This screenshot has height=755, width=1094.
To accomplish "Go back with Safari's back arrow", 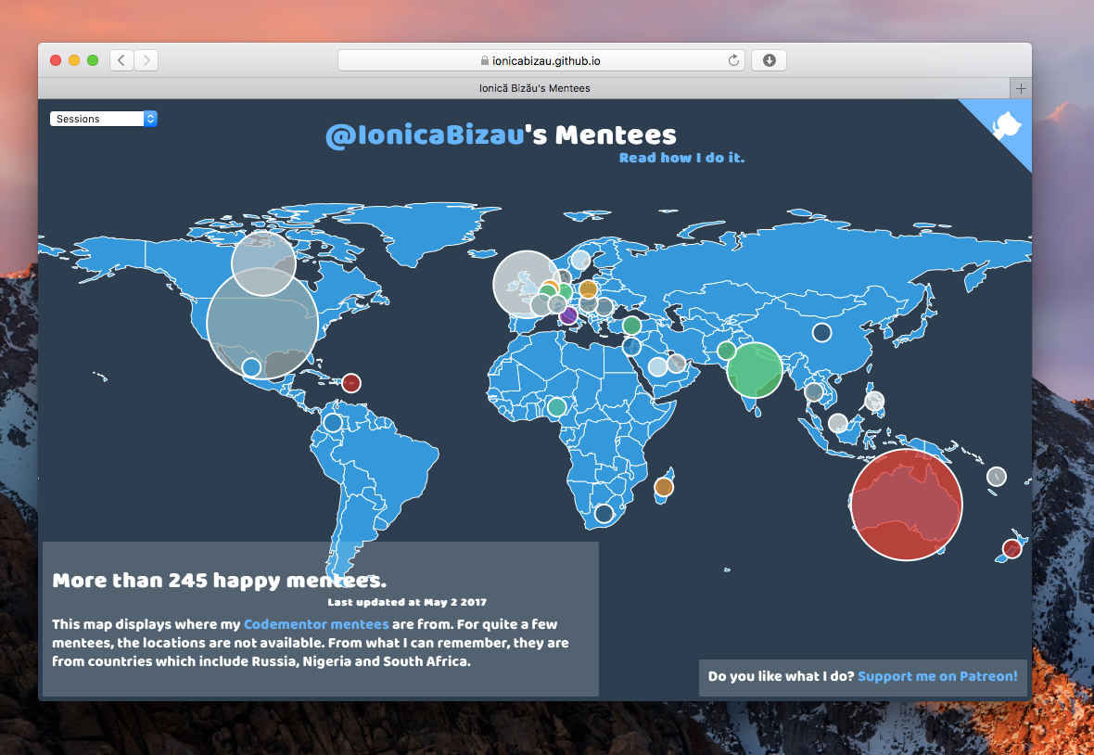I will pyautogui.click(x=121, y=60).
